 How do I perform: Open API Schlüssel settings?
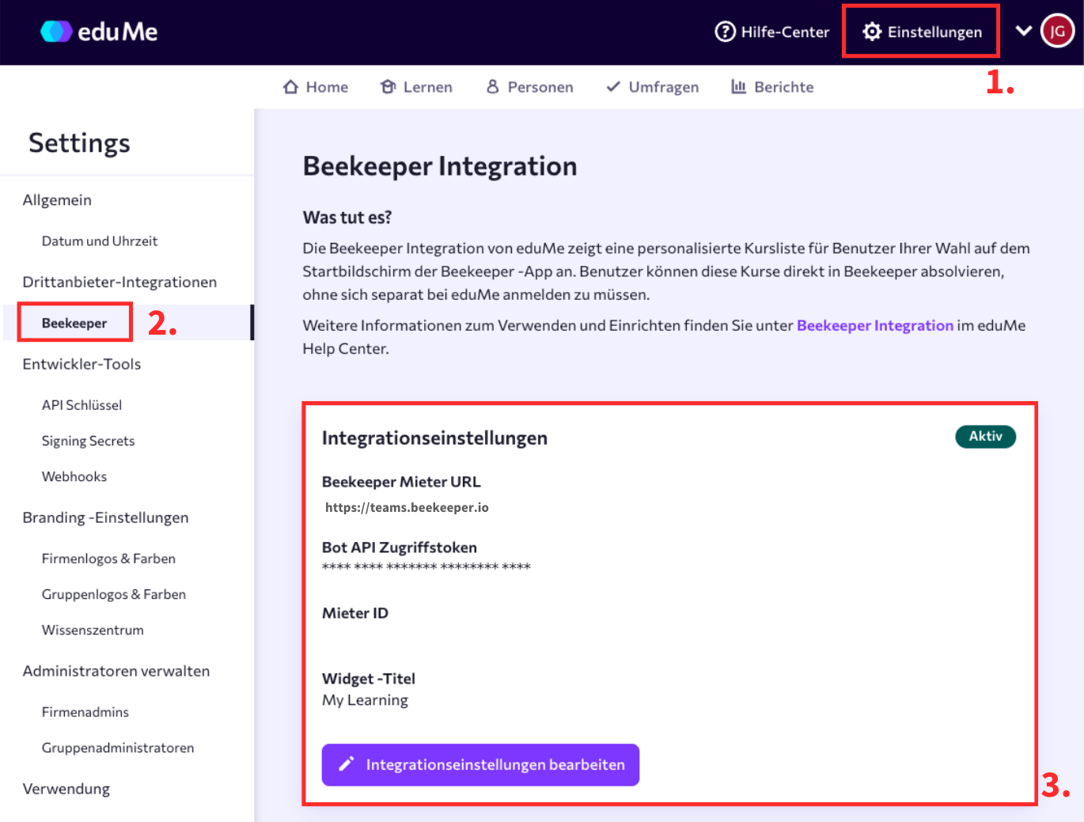click(x=81, y=405)
